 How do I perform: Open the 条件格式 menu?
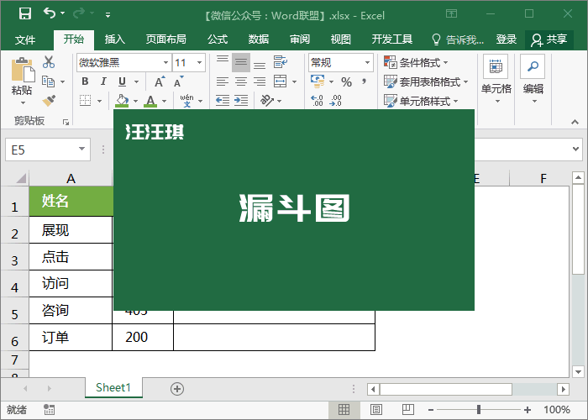[416, 62]
